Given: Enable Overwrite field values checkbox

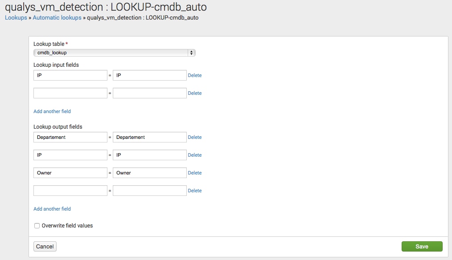Looking at the screenshot, I should tap(37, 226).
